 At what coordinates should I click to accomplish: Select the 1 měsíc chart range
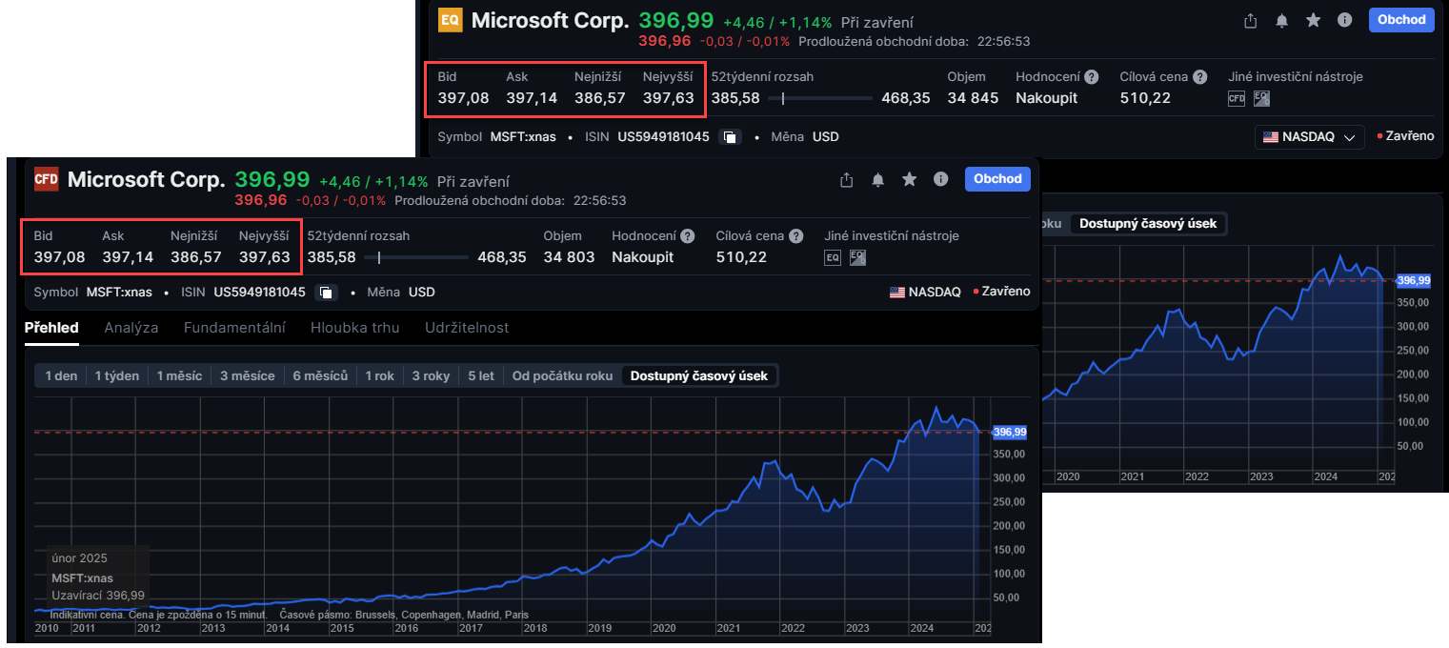[x=179, y=376]
